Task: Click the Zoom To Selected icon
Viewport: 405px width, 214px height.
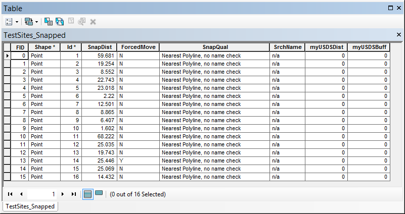Action: [x=82, y=22]
